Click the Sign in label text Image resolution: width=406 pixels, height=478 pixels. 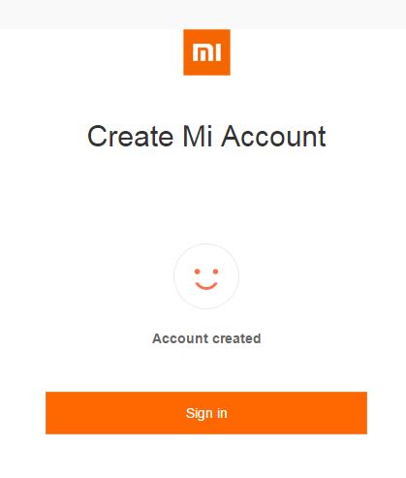[x=206, y=413]
